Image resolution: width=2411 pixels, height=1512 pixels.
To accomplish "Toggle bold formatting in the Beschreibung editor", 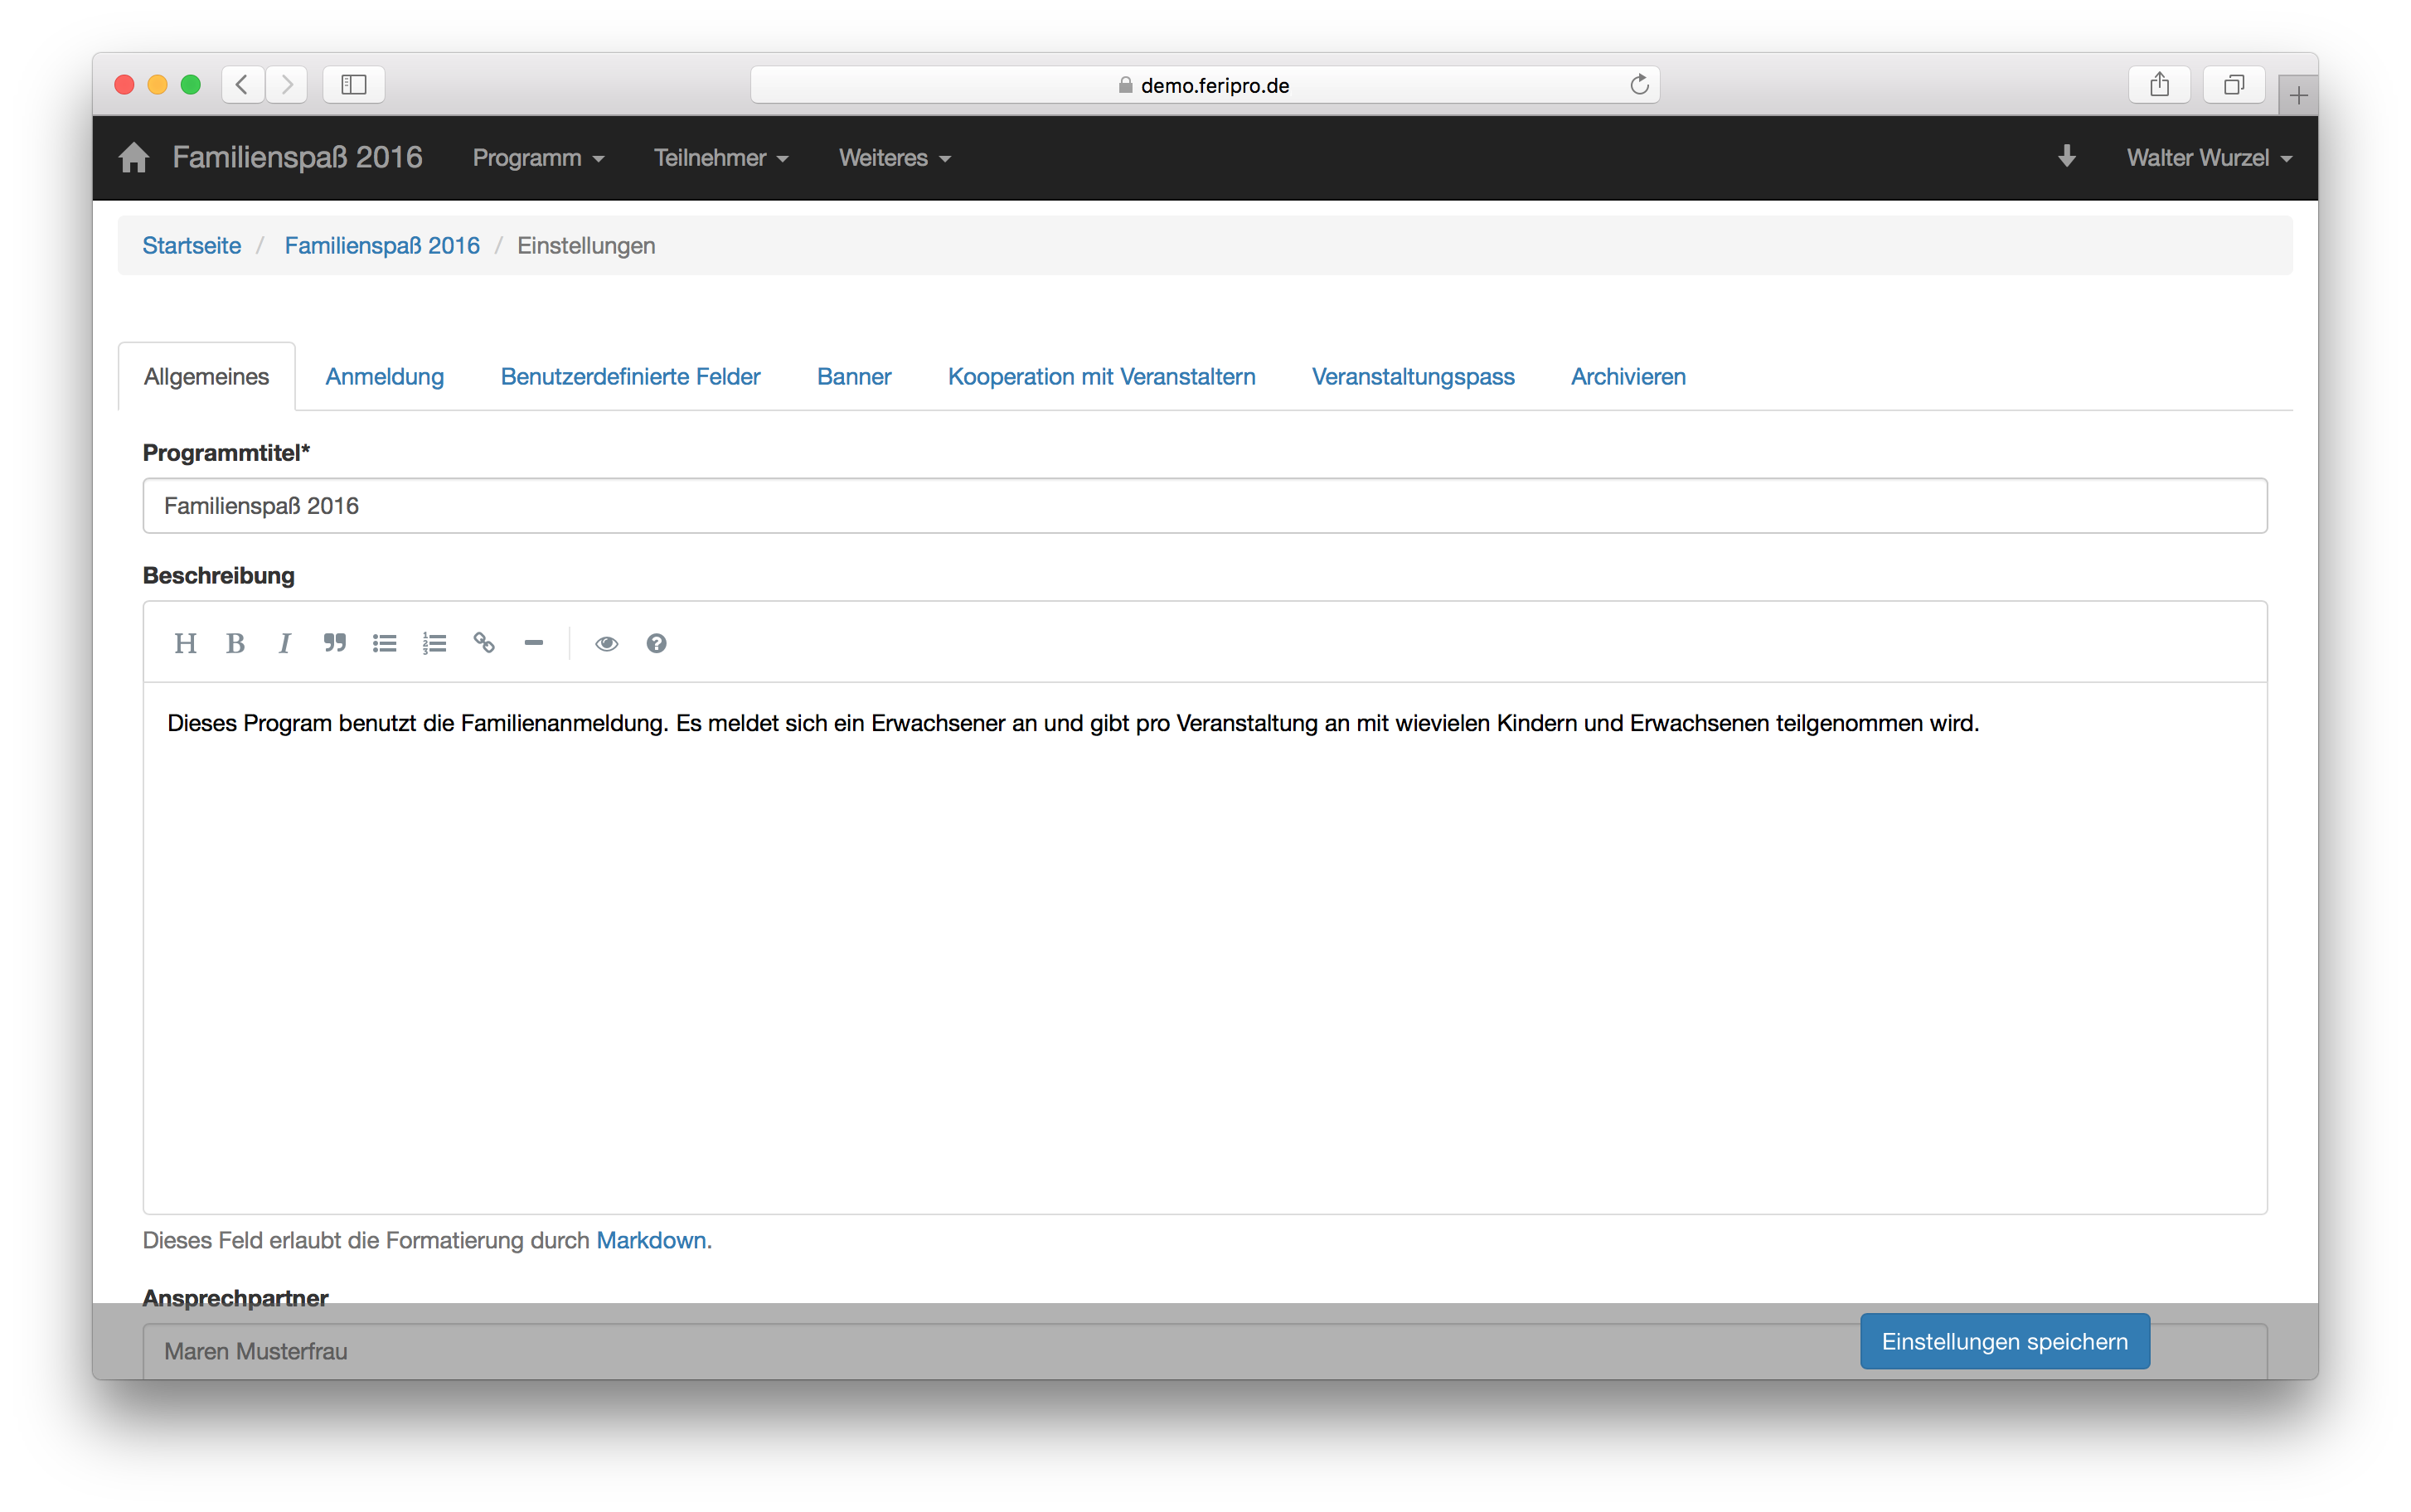I will point(235,643).
